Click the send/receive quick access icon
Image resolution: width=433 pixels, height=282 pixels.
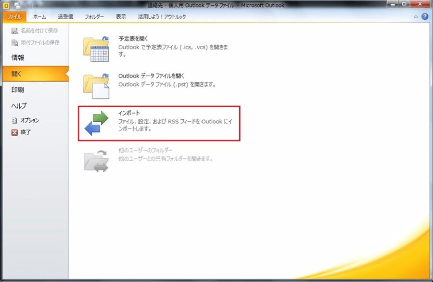click(x=18, y=5)
